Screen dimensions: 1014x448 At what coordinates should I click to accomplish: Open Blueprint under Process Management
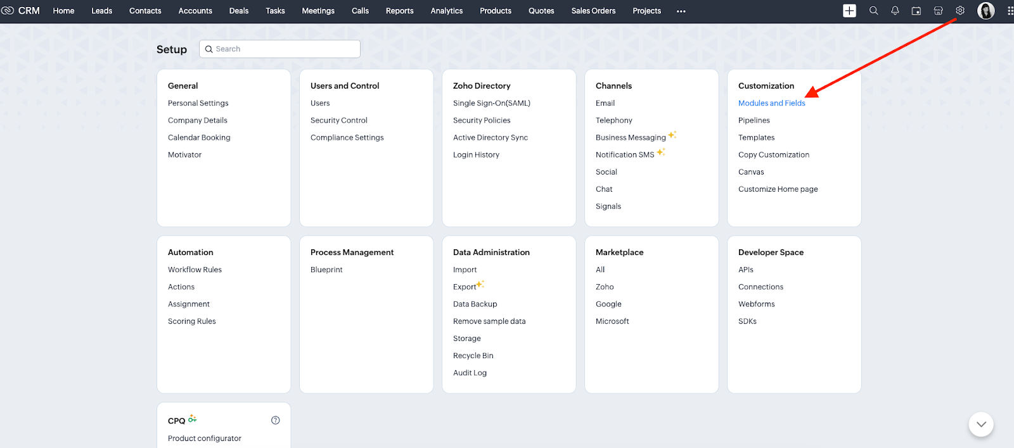326,270
